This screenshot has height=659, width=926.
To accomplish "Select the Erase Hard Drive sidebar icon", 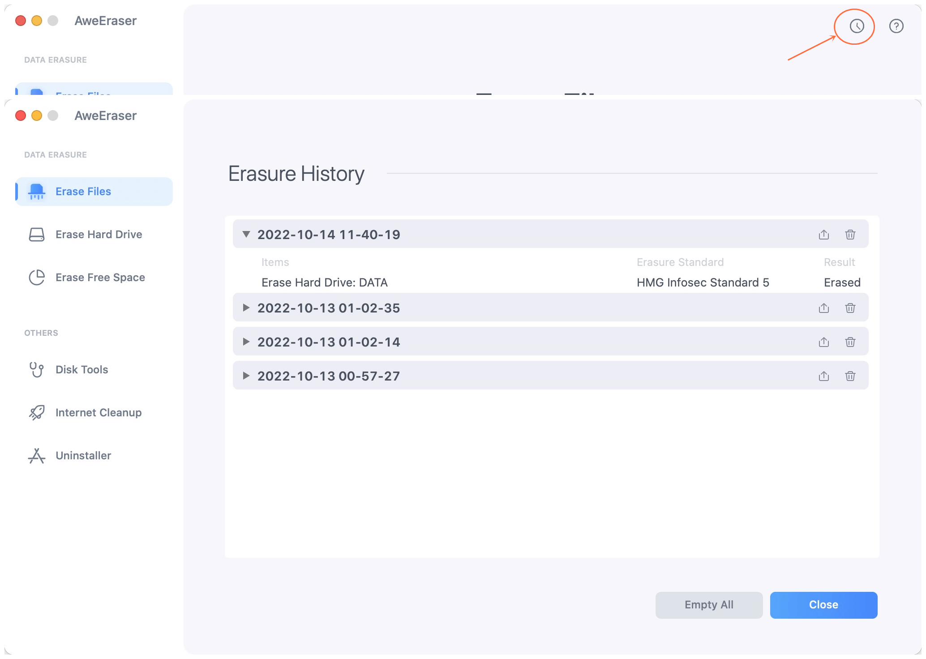I will coord(37,234).
